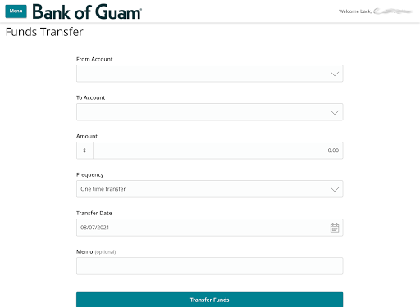The image size is (420, 307).
Task: Expand the From Account dropdown
Action: tap(209, 74)
